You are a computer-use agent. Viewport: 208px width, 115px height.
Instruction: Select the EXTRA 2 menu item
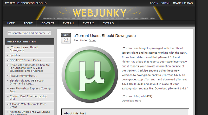click(88, 23)
